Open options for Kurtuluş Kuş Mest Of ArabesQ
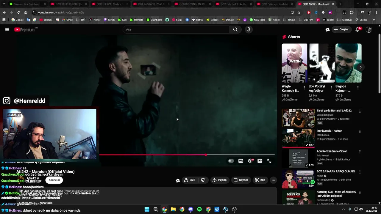Image resolution: width=381 pixels, height=214 pixels. pos(360,192)
